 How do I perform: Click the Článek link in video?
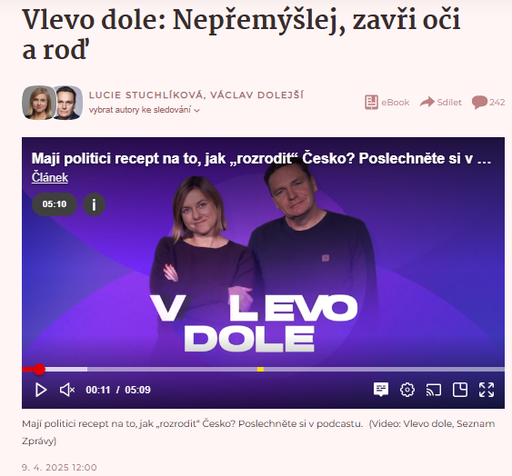click(x=50, y=177)
